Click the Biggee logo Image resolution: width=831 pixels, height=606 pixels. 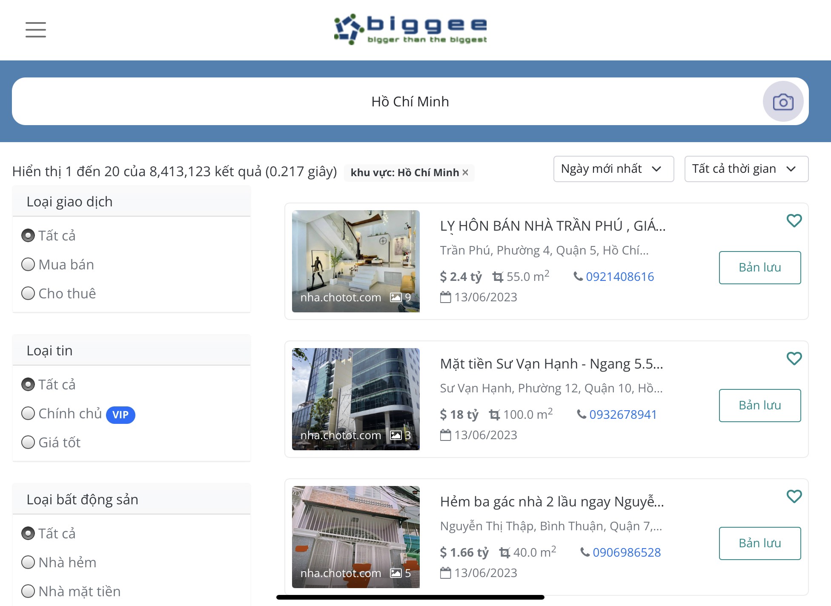410,28
